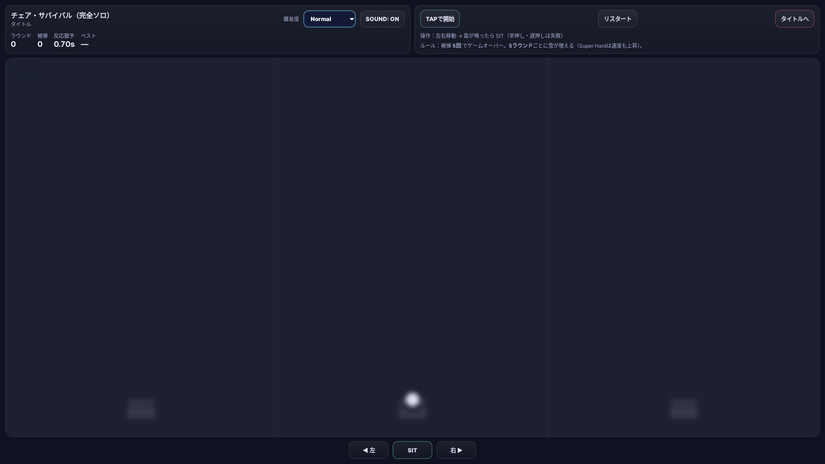Toggle the SOUND: ON button
Viewport: 825px width, 464px height.
[x=382, y=19]
